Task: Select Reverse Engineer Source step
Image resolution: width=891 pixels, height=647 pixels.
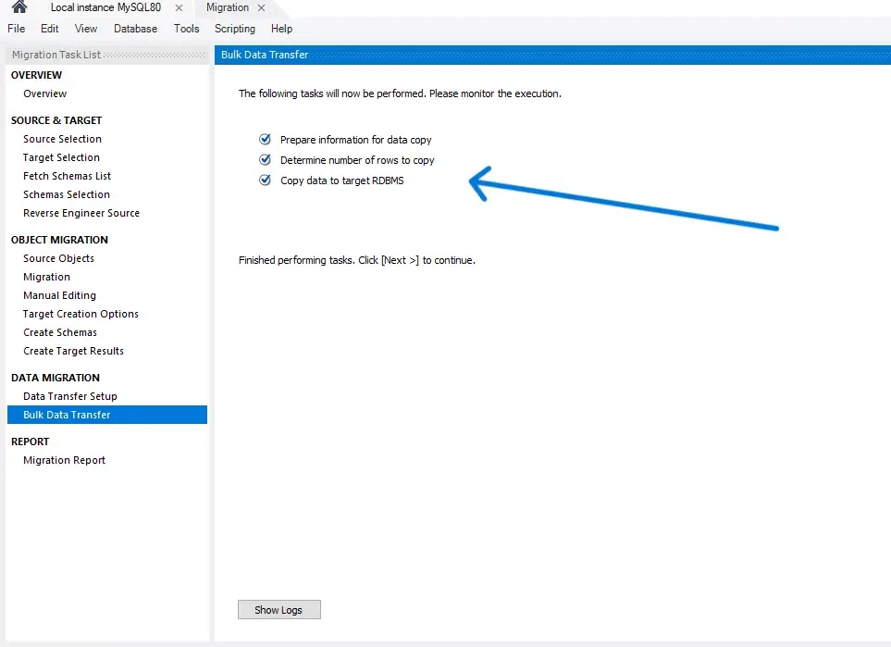Action: point(81,213)
